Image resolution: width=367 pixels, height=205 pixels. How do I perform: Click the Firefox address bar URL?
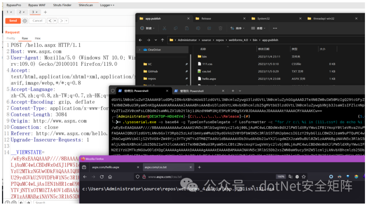(165, 177)
